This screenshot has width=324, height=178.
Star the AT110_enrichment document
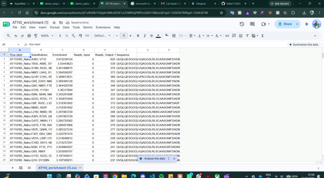tap(54, 23)
